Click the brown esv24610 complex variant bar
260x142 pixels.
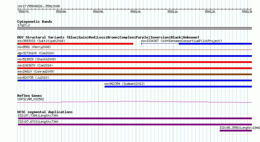click(134, 74)
